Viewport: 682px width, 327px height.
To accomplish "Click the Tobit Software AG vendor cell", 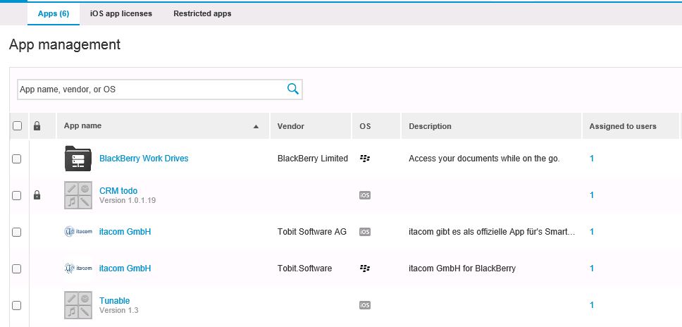I will [x=312, y=232].
